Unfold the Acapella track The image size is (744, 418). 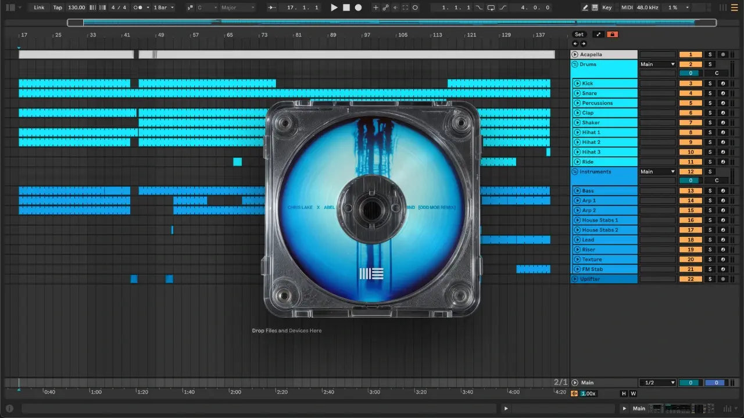click(575, 55)
